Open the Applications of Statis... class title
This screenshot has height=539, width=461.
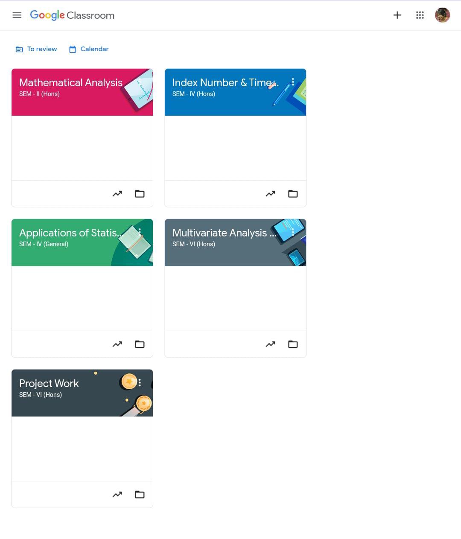point(70,233)
